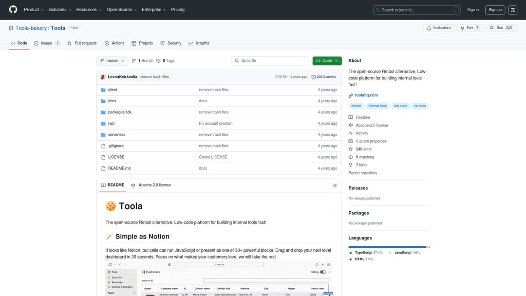
Task: Click LevanKvirkvelia's avatar image
Action: click(x=103, y=77)
